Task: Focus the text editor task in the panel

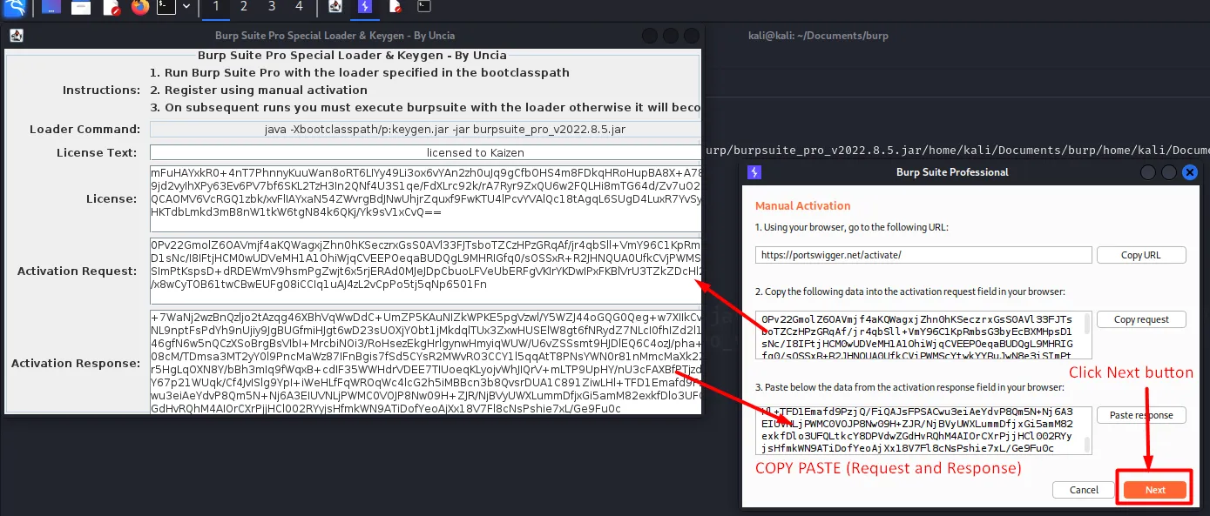Action: pyautogui.click(x=394, y=8)
